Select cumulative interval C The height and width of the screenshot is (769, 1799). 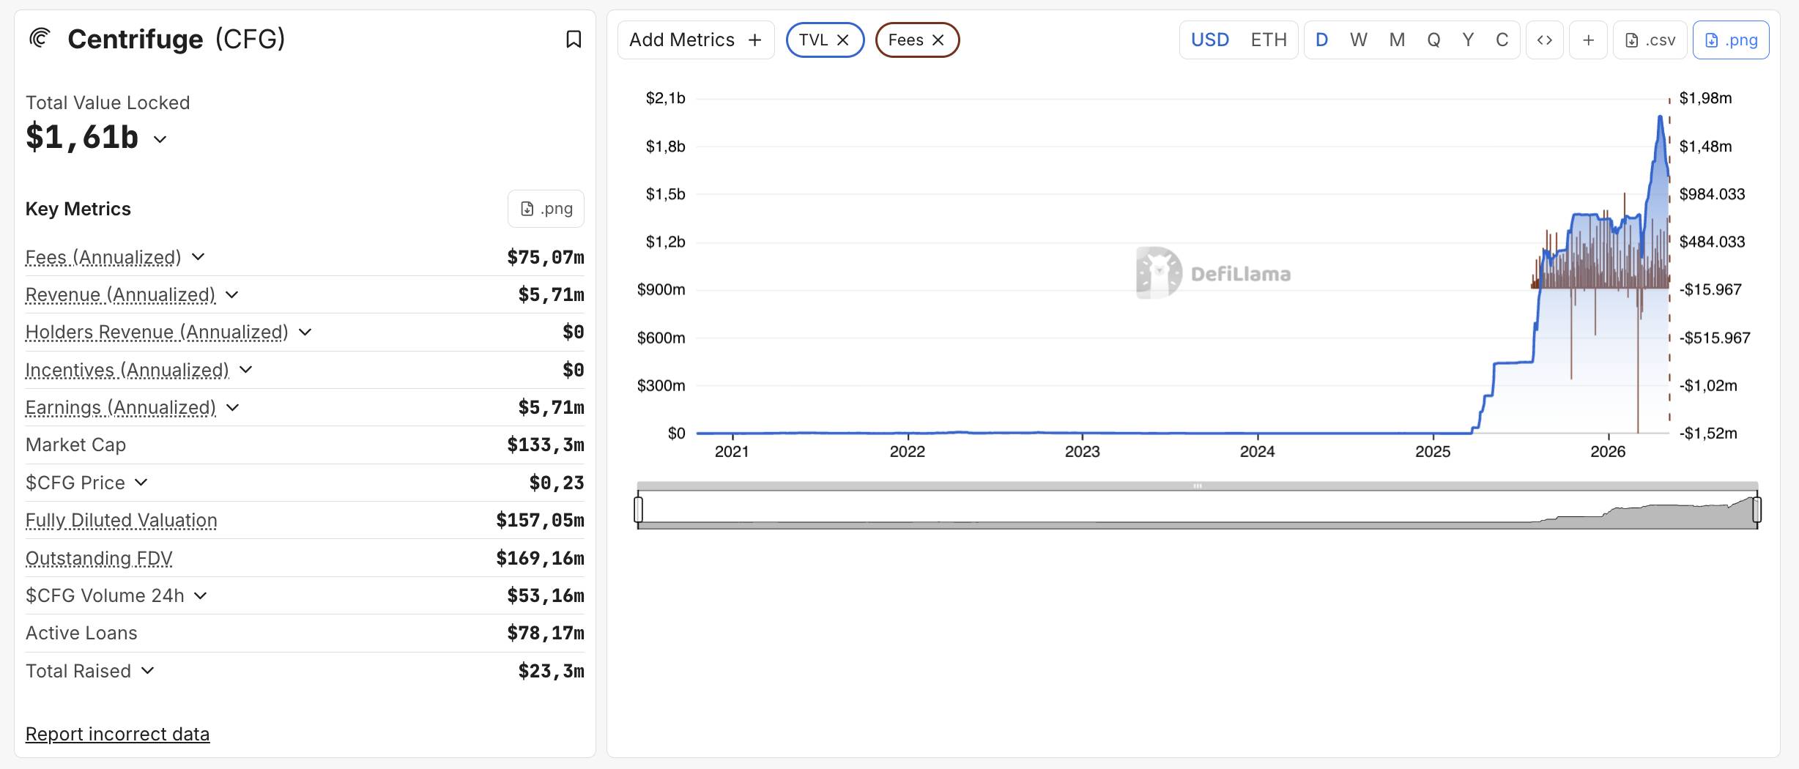(1502, 40)
